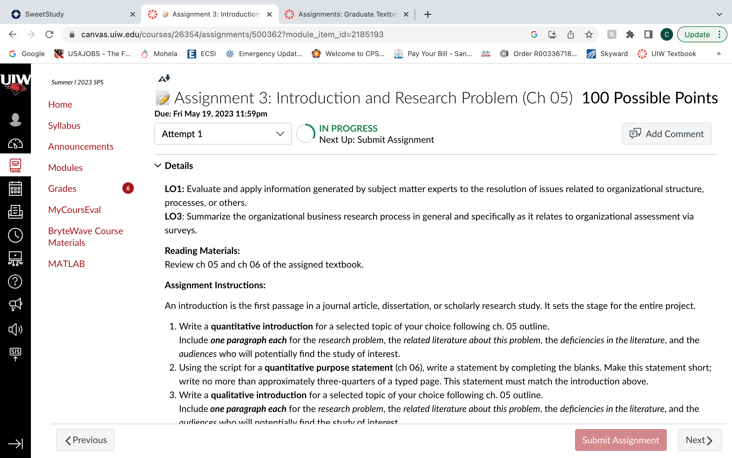Click the megaphone announcements icon in sidebar

[15, 304]
